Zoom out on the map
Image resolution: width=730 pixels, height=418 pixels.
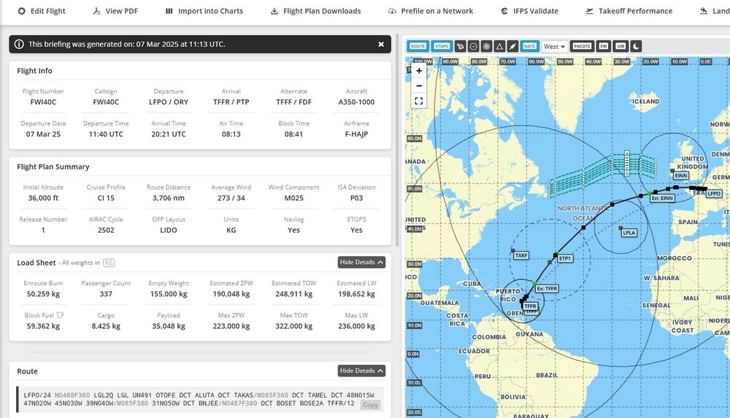pyautogui.click(x=419, y=86)
